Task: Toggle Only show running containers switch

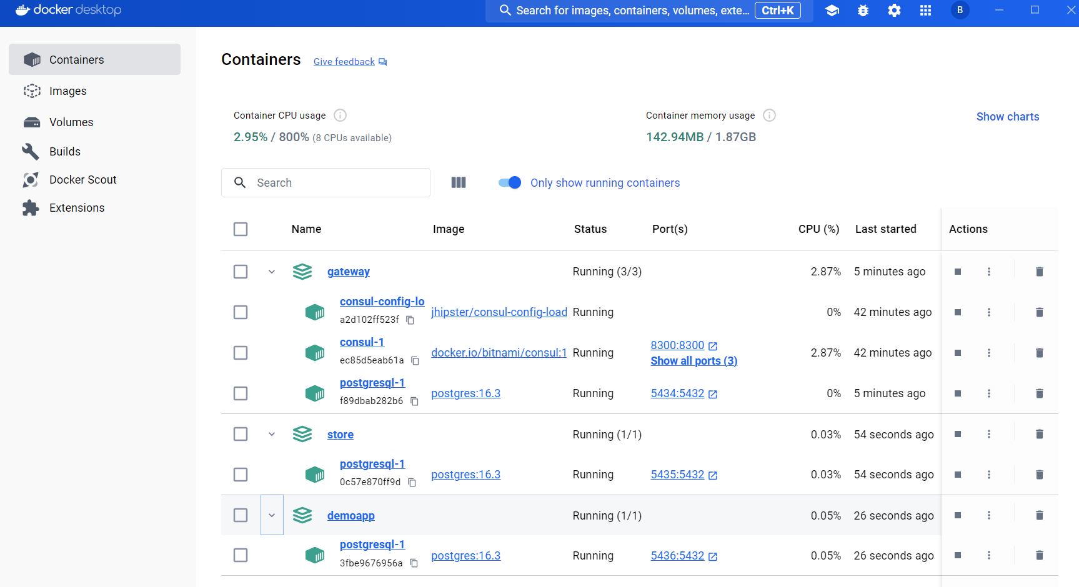Action: (509, 182)
